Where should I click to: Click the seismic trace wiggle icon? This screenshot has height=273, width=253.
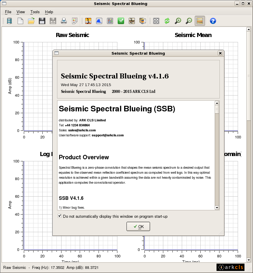[132, 21]
